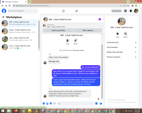The width and height of the screenshot is (142, 113).
Task: Click Mili's avatar beside last message
Action: (45, 96)
